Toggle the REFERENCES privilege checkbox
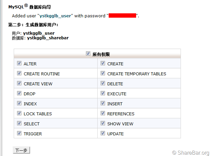The height and width of the screenshot is (156, 212). pos(103,113)
